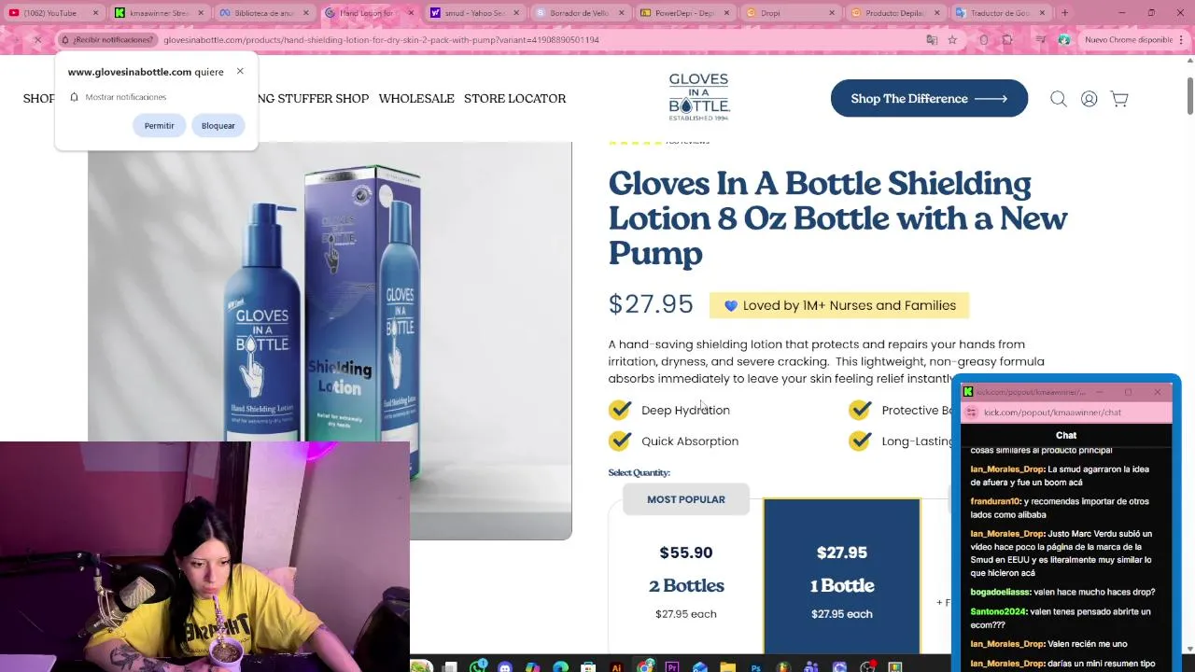This screenshot has width=1195, height=672.
Task: Open Premiere Pro from the taskbar
Action: pyautogui.click(x=672, y=666)
